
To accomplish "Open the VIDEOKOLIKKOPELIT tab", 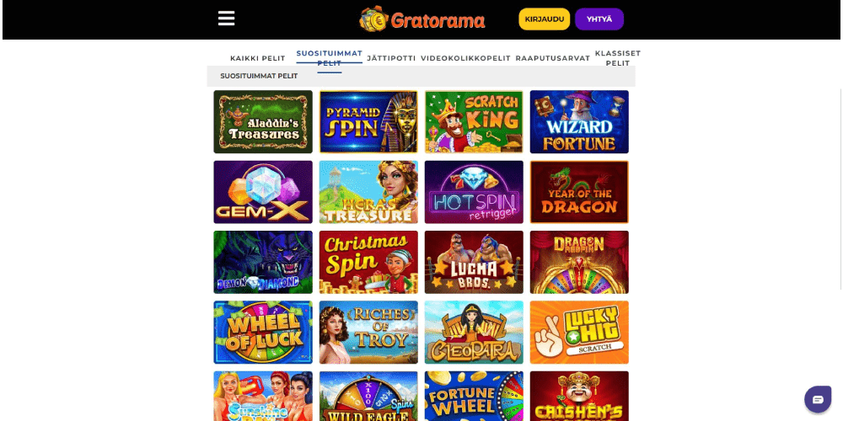I will point(465,58).
